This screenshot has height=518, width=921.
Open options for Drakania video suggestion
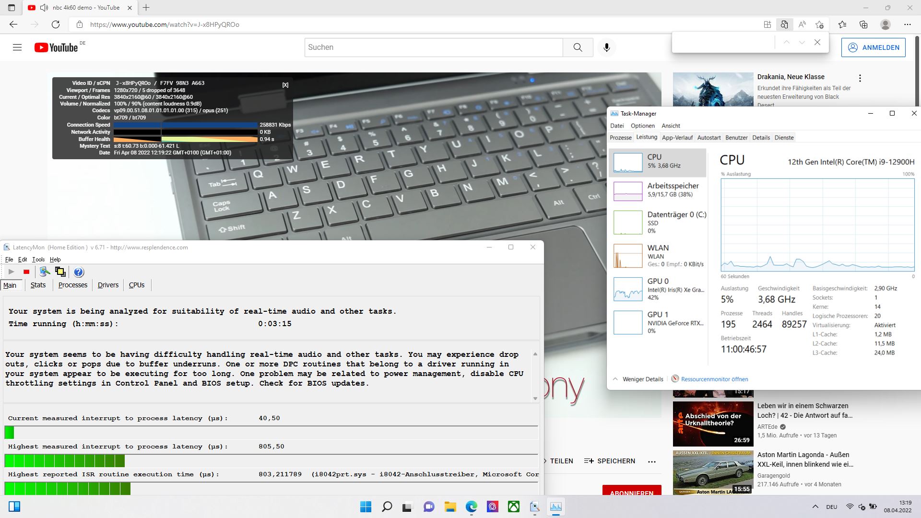point(860,78)
